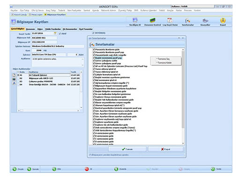Open the Log Kayıt Dizin icon

(x=170, y=21)
